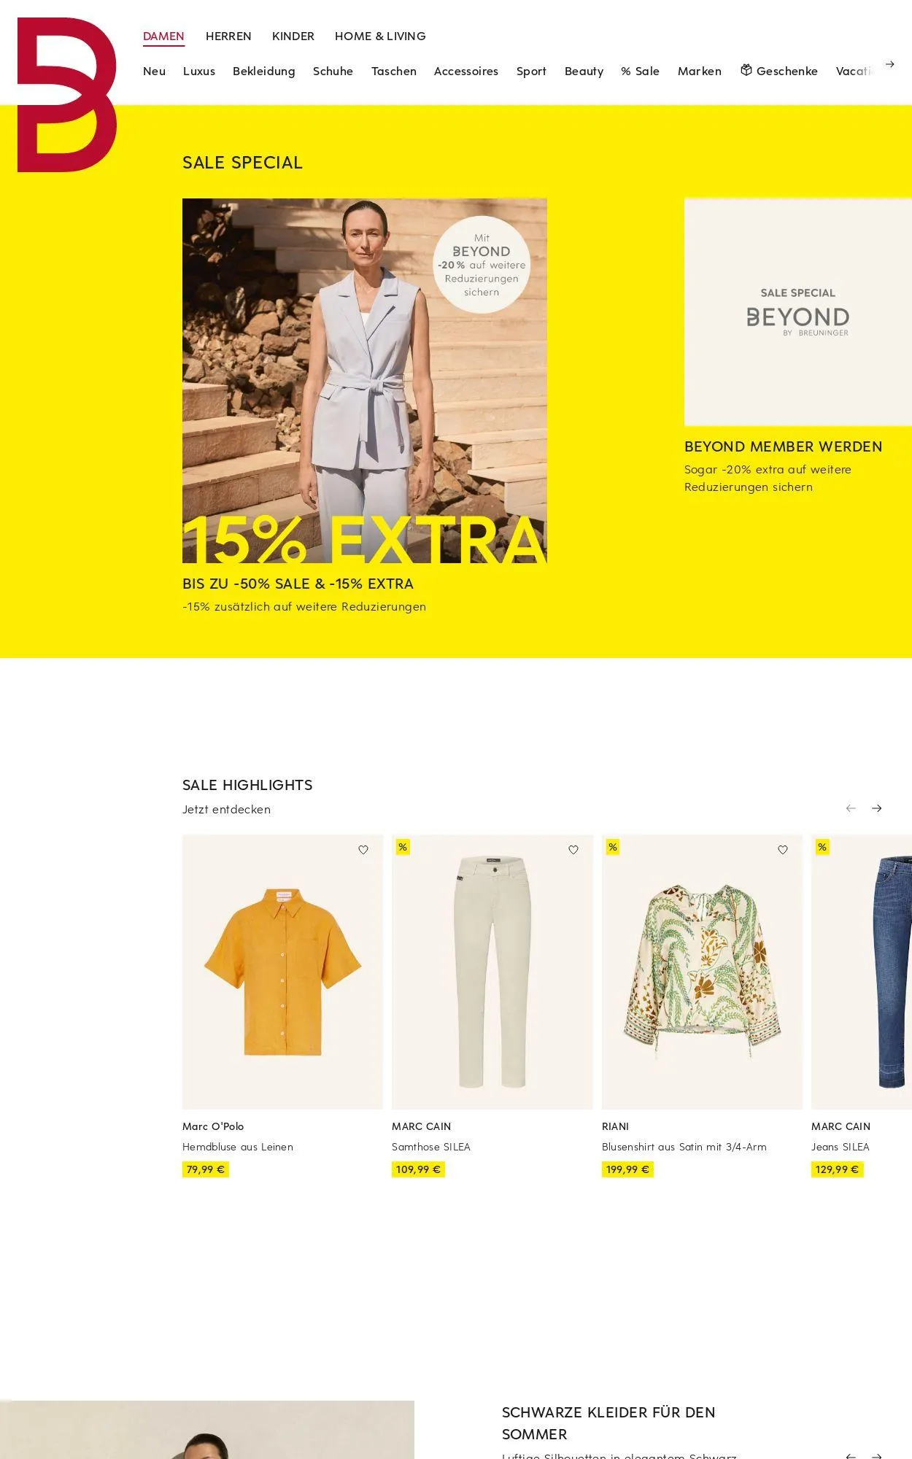912x1459 pixels.
Task: Open the 15% EXTRA sale banner image
Action: (x=365, y=381)
